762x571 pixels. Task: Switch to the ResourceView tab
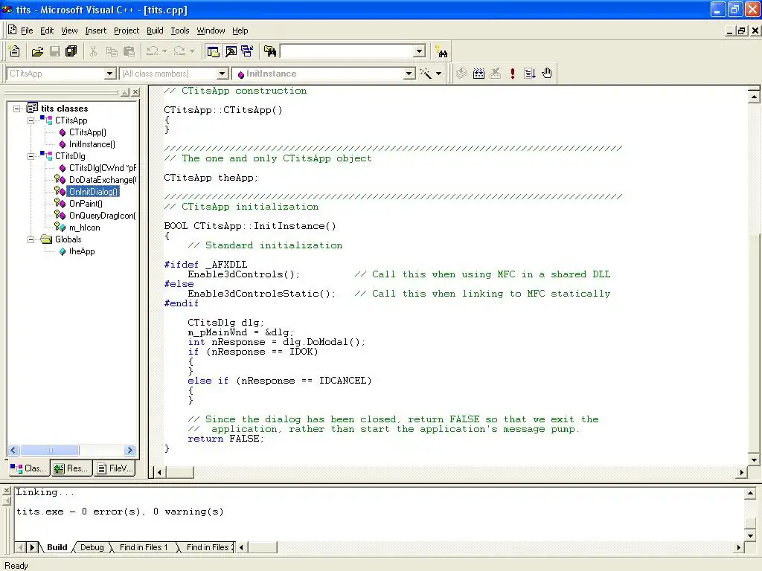[71, 468]
